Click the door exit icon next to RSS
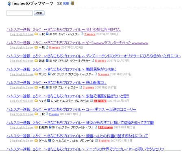 tap(72, 3)
